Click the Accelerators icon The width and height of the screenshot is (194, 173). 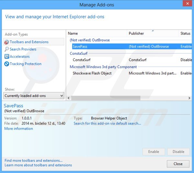pyautogui.click(x=6, y=56)
